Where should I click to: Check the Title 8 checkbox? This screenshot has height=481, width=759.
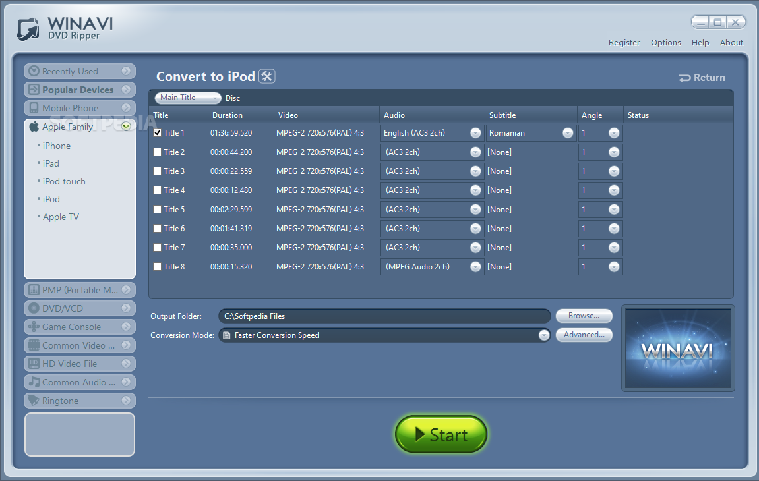click(x=158, y=267)
